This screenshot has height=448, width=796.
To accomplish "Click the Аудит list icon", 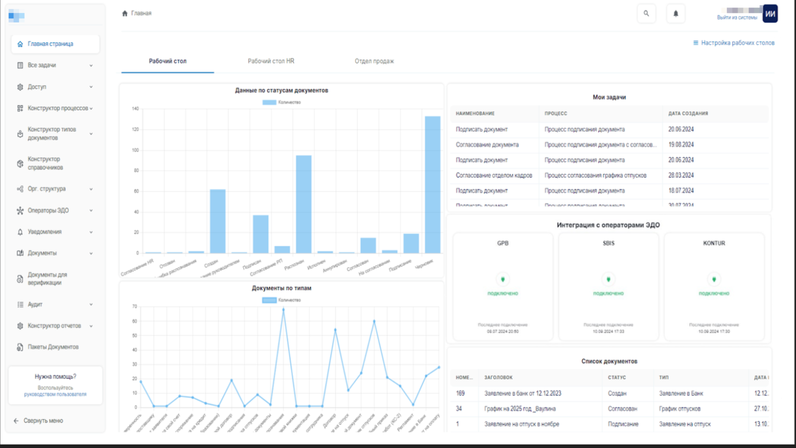I will tap(20, 305).
